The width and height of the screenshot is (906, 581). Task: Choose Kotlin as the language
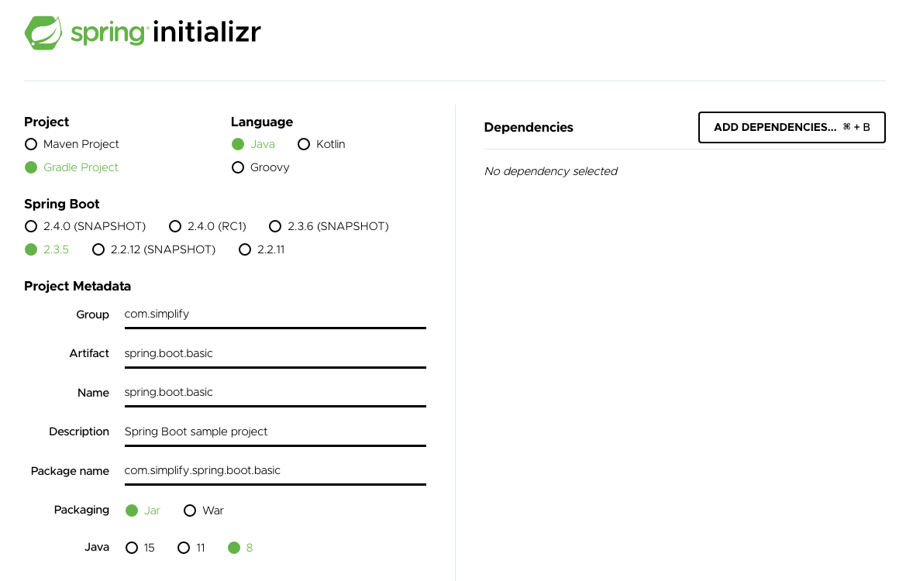click(304, 144)
